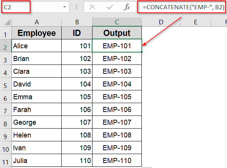
Task: Select ID cell with value 109
Action: [x=77, y=148]
